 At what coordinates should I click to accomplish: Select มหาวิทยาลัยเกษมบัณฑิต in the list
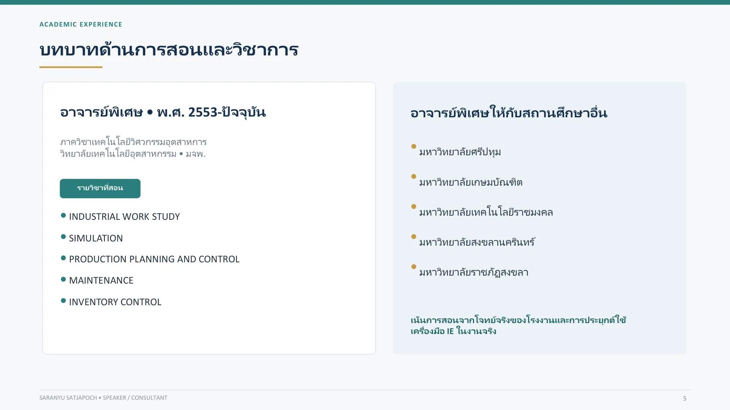coord(471,182)
